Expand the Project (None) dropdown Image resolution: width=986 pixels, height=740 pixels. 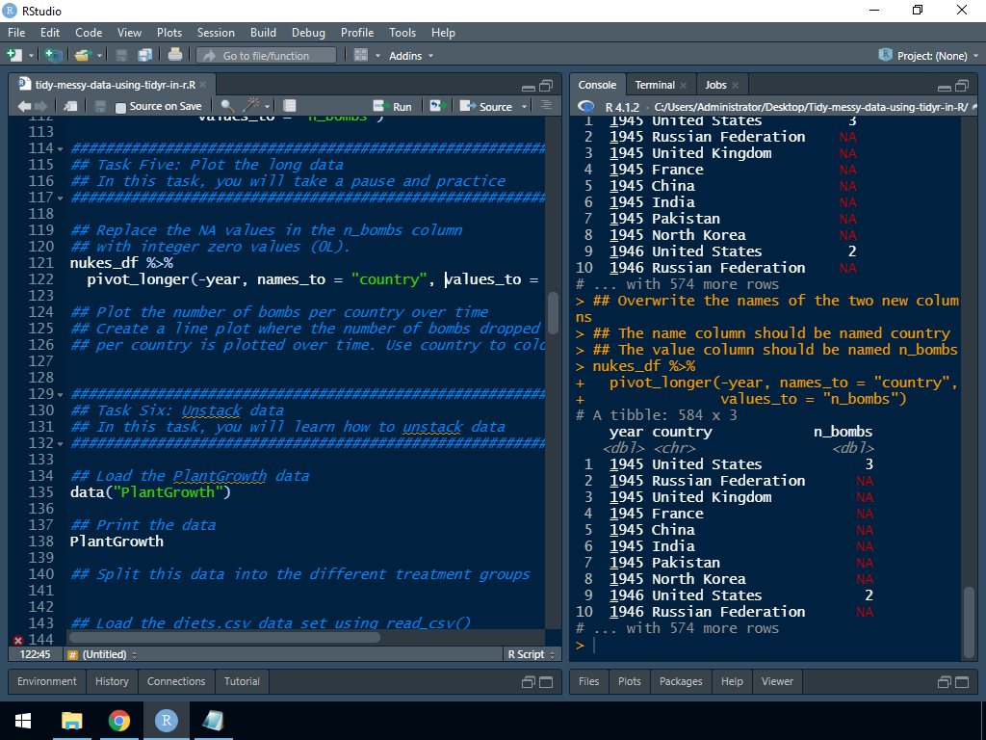click(x=929, y=56)
